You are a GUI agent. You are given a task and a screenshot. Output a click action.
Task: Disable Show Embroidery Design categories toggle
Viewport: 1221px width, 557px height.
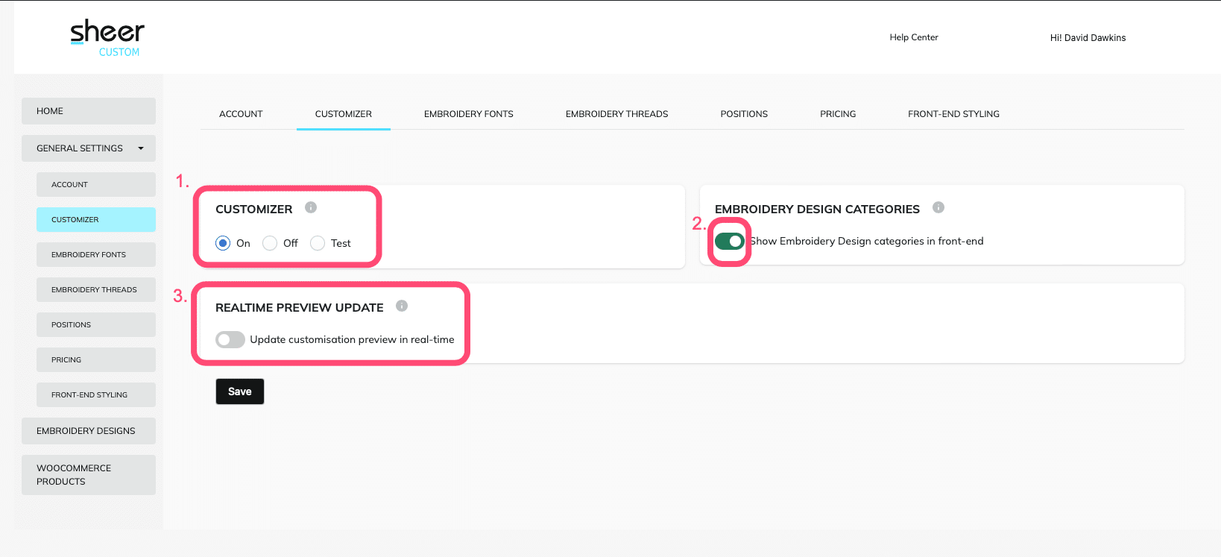[x=729, y=241]
